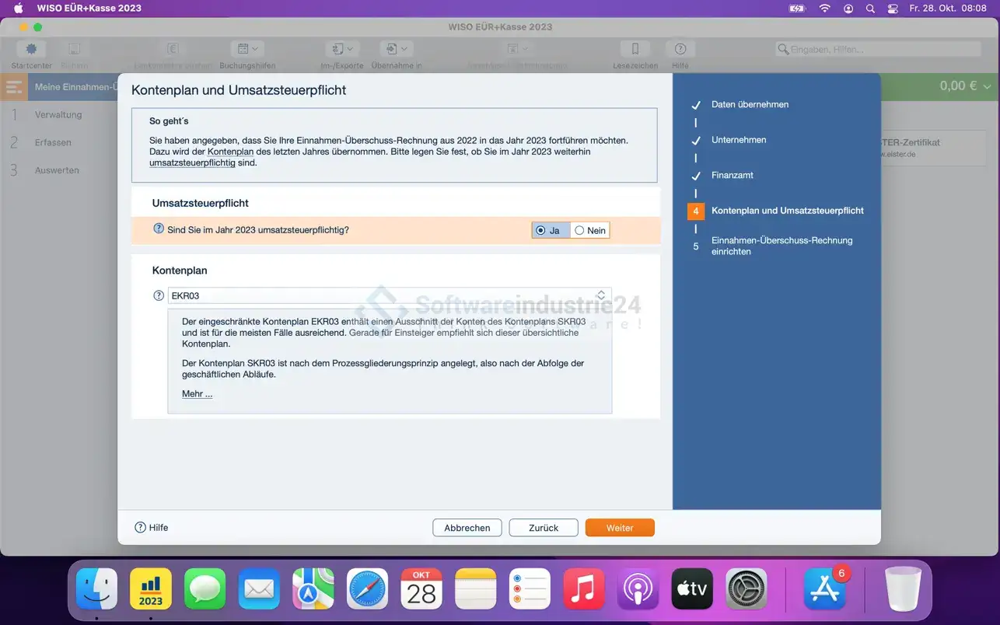Open the Buchungshilfen toolbar icon
Image resolution: width=1000 pixels, height=625 pixels.
click(x=247, y=49)
